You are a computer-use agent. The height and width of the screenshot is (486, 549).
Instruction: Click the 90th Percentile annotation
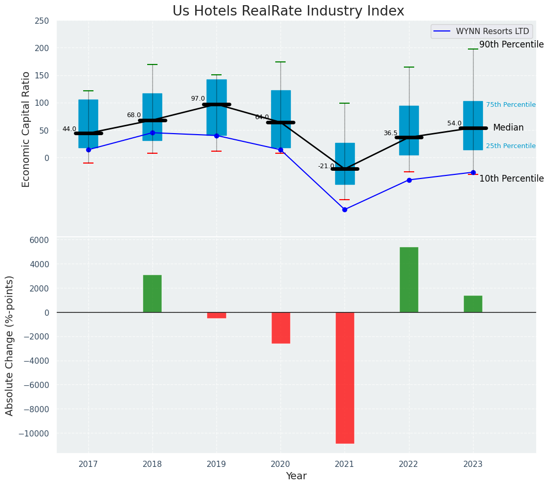[511, 45]
